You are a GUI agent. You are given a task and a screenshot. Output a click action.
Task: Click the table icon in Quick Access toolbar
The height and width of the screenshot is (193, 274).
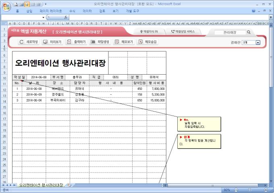tap(21, 4)
